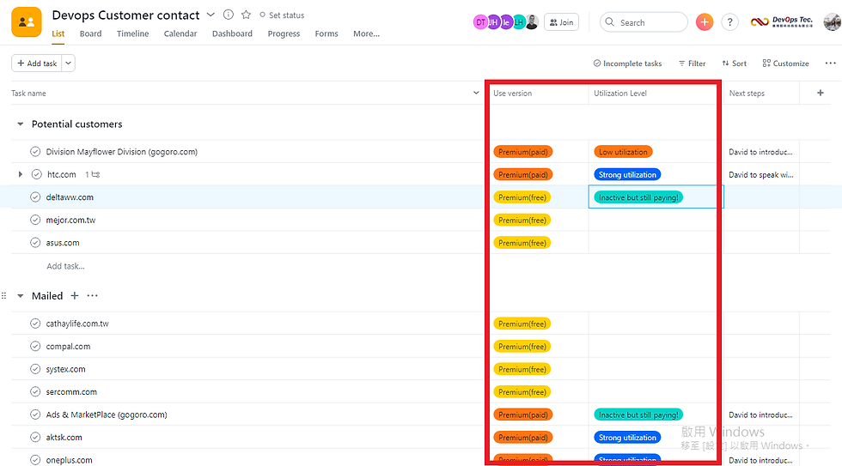This screenshot has width=842, height=466.
Task: Click Add task... under Potential customers
Action: (65, 266)
